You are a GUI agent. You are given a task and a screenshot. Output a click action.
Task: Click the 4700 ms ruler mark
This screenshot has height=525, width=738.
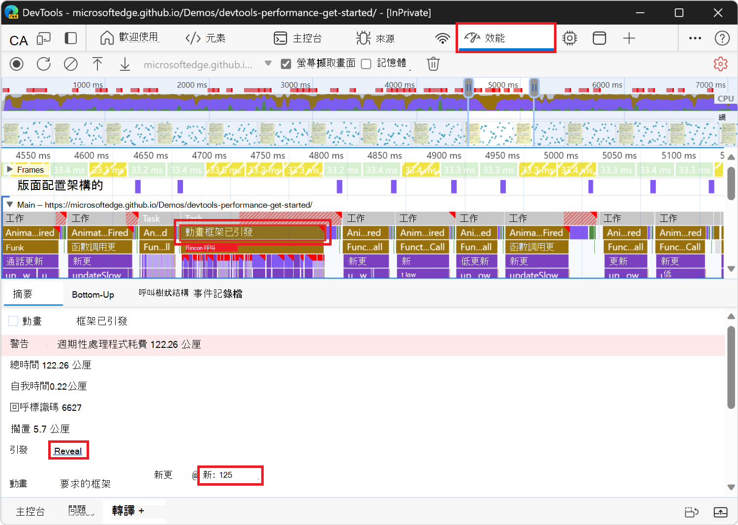pos(209,155)
